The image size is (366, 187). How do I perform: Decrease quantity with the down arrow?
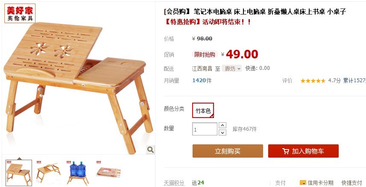pyautogui.click(x=223, y=132)
